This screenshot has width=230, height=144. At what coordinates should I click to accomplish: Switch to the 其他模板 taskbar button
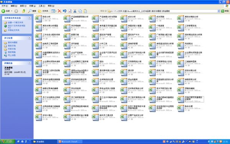pyautogui.click(x=44, y=142)
